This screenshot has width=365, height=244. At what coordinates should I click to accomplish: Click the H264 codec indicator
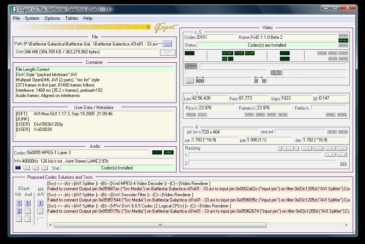click(x=343, y=45)
